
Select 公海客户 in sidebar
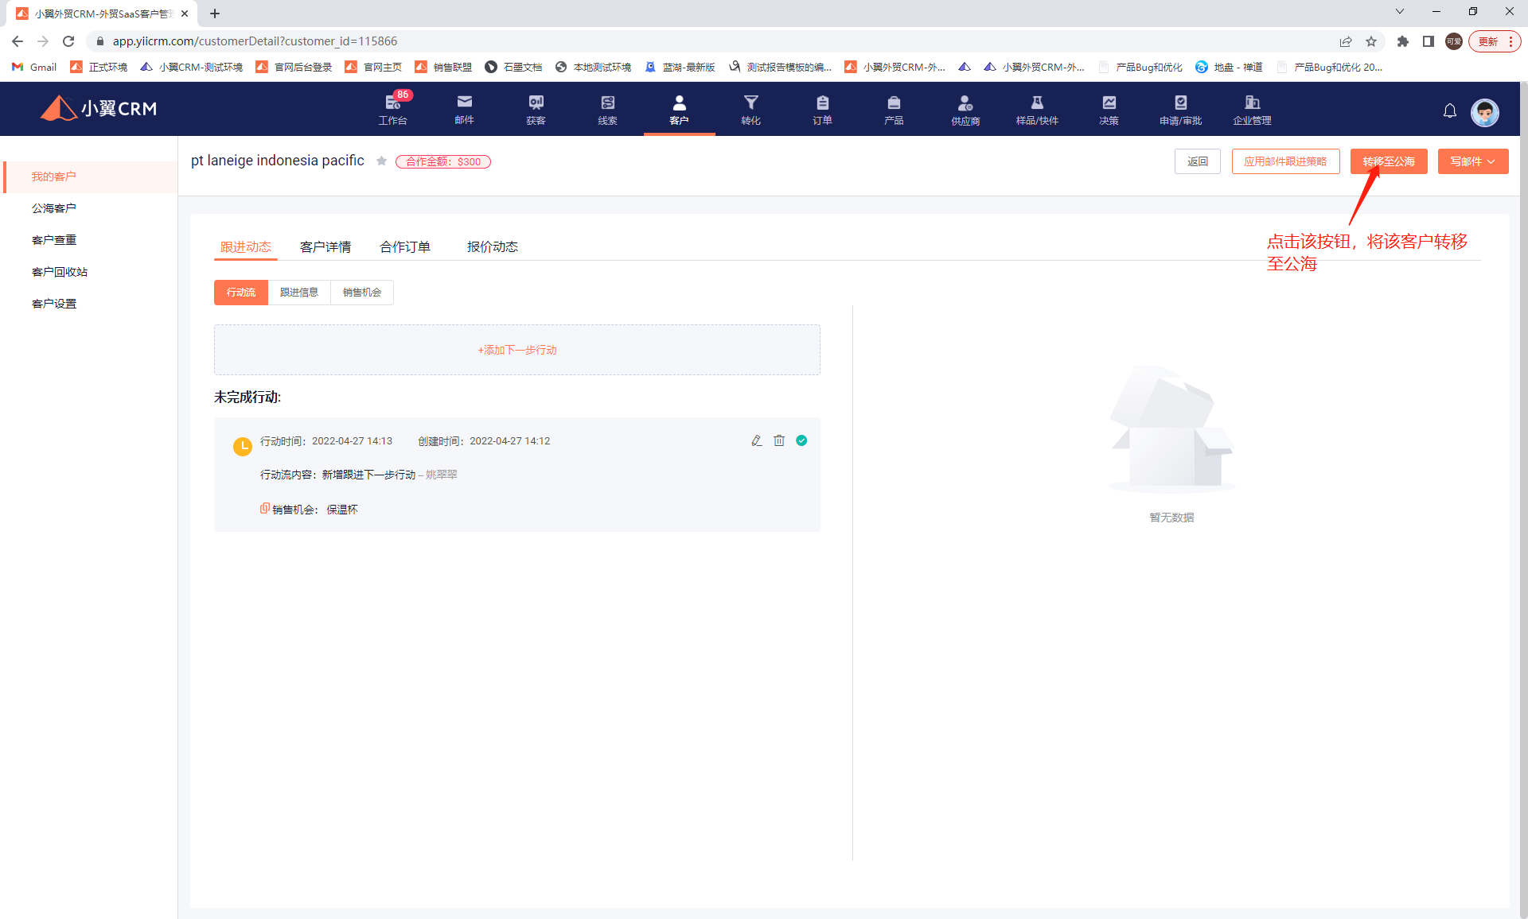pos(54,208)
